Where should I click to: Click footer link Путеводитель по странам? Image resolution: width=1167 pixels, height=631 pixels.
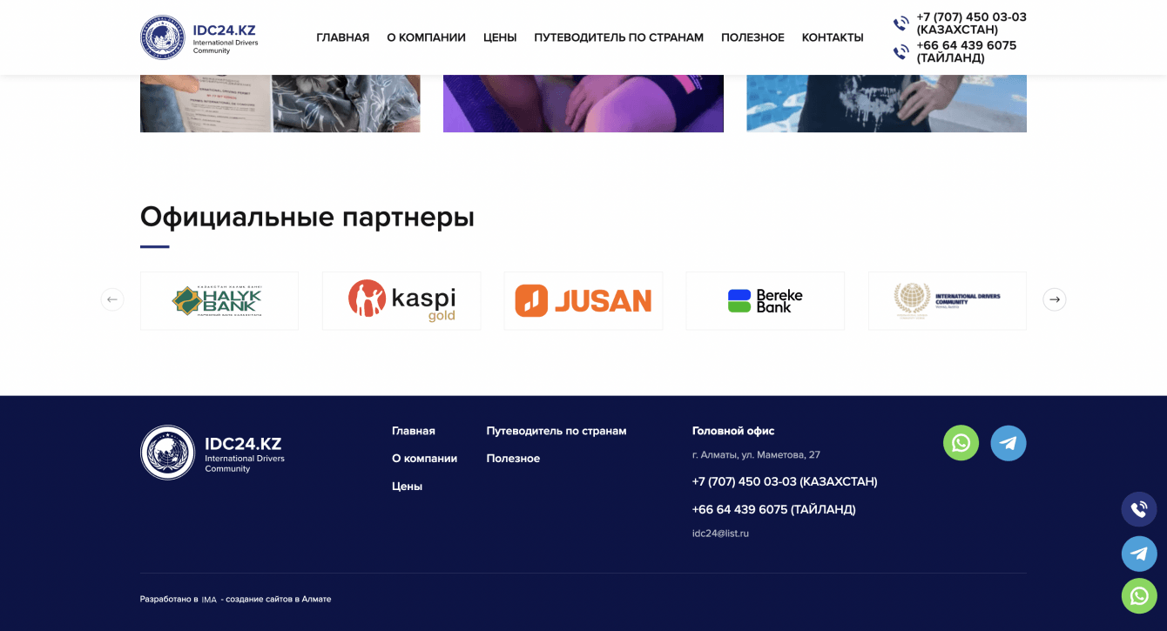click(557, 431)
